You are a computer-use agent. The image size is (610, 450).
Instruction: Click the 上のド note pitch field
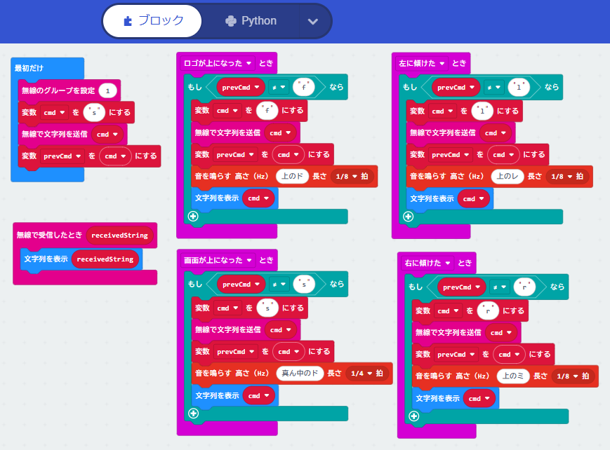(x=293, y=177)
